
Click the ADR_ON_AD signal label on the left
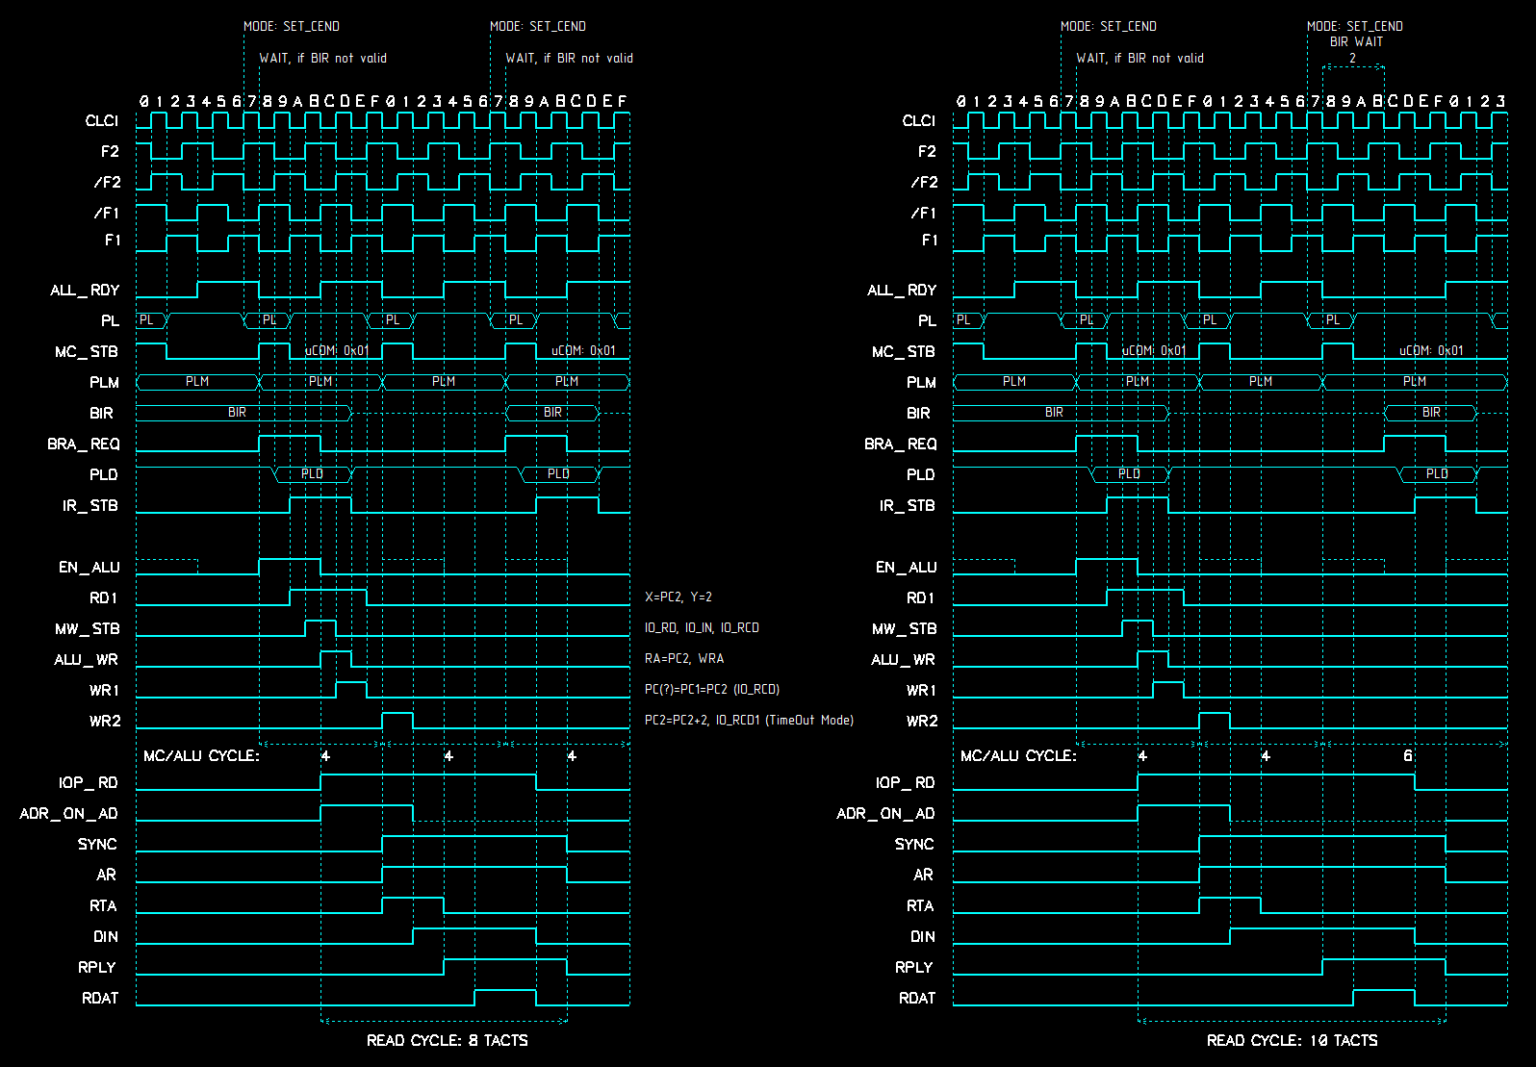click(x=68, y=814)
